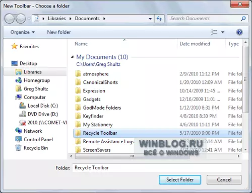Select the Recycle Toolbar folder row

[x=158, y=133]
